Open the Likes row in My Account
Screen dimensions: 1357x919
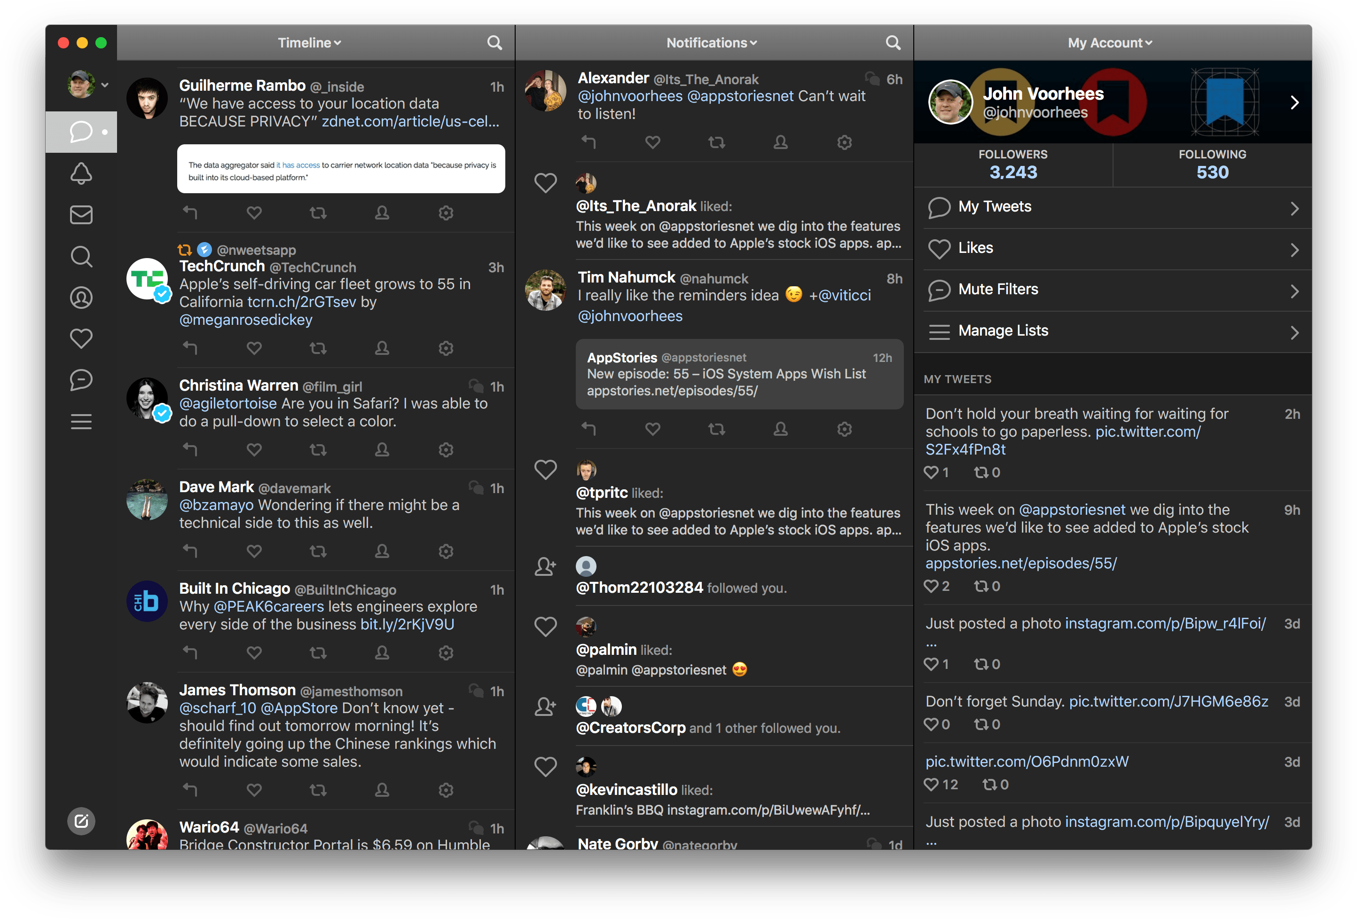[1113, 249]
